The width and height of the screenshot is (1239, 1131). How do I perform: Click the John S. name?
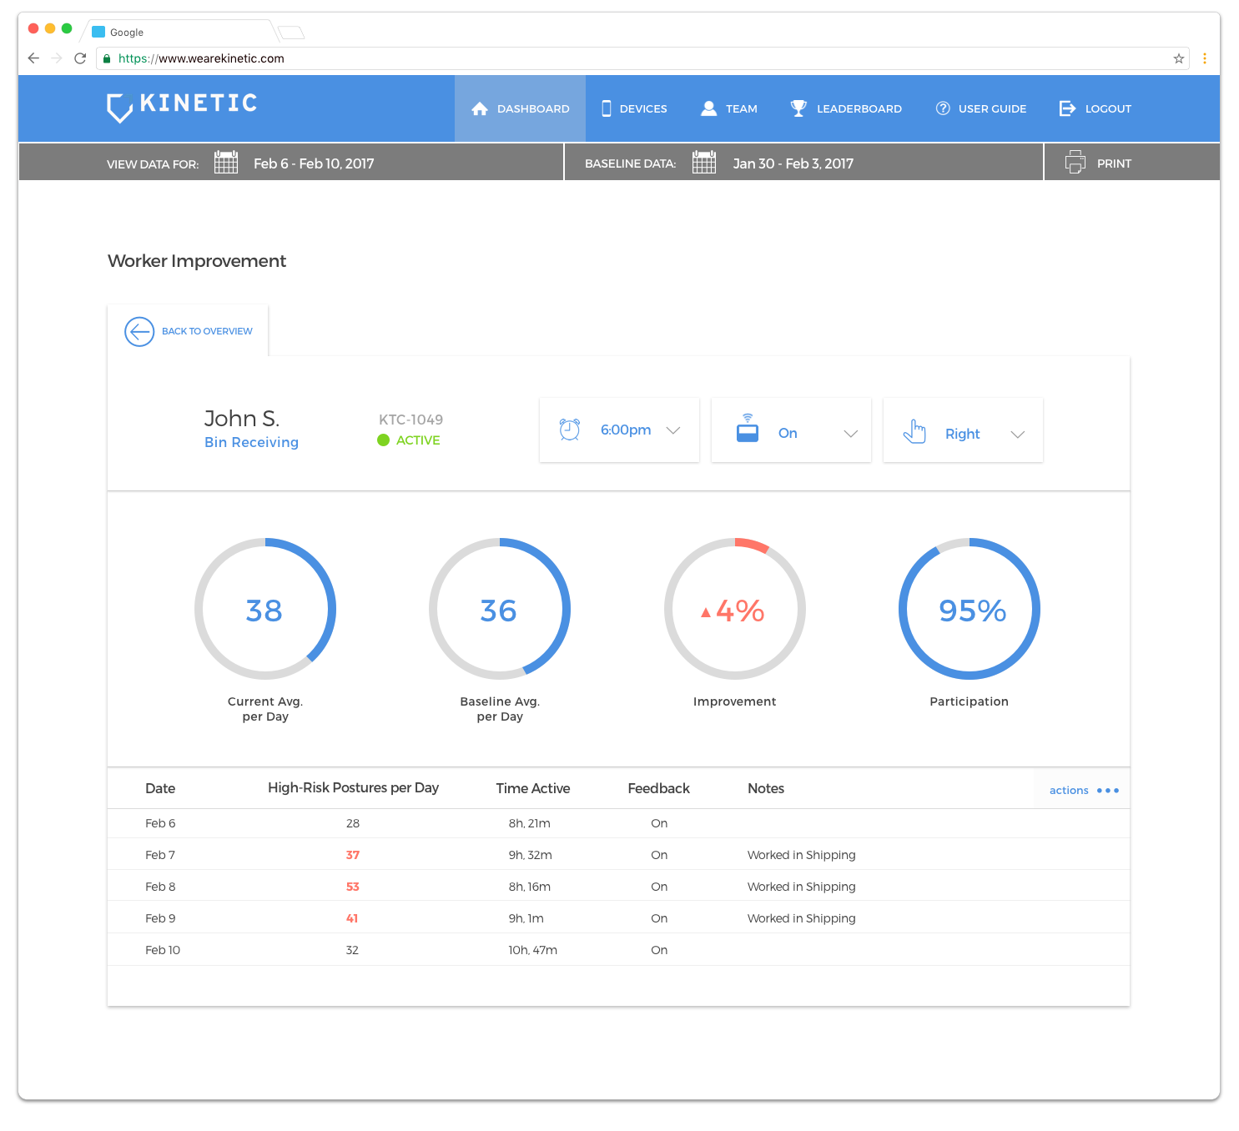[x=242, y=418]
